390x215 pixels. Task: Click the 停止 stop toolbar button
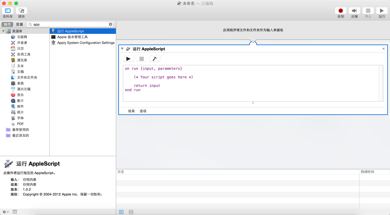click(x=368, y=11)
